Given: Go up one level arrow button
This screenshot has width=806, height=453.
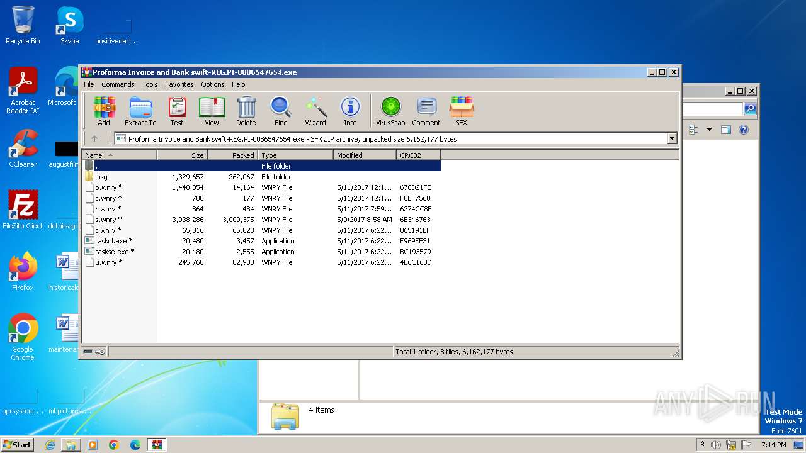Looking at the screenshot, I should pyautogui.click(x=94, y=139).
